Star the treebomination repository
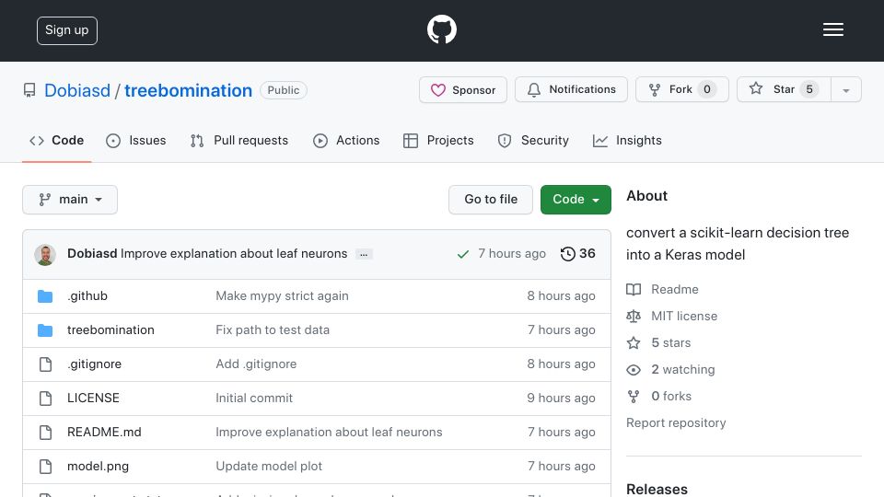 point(784,89)
